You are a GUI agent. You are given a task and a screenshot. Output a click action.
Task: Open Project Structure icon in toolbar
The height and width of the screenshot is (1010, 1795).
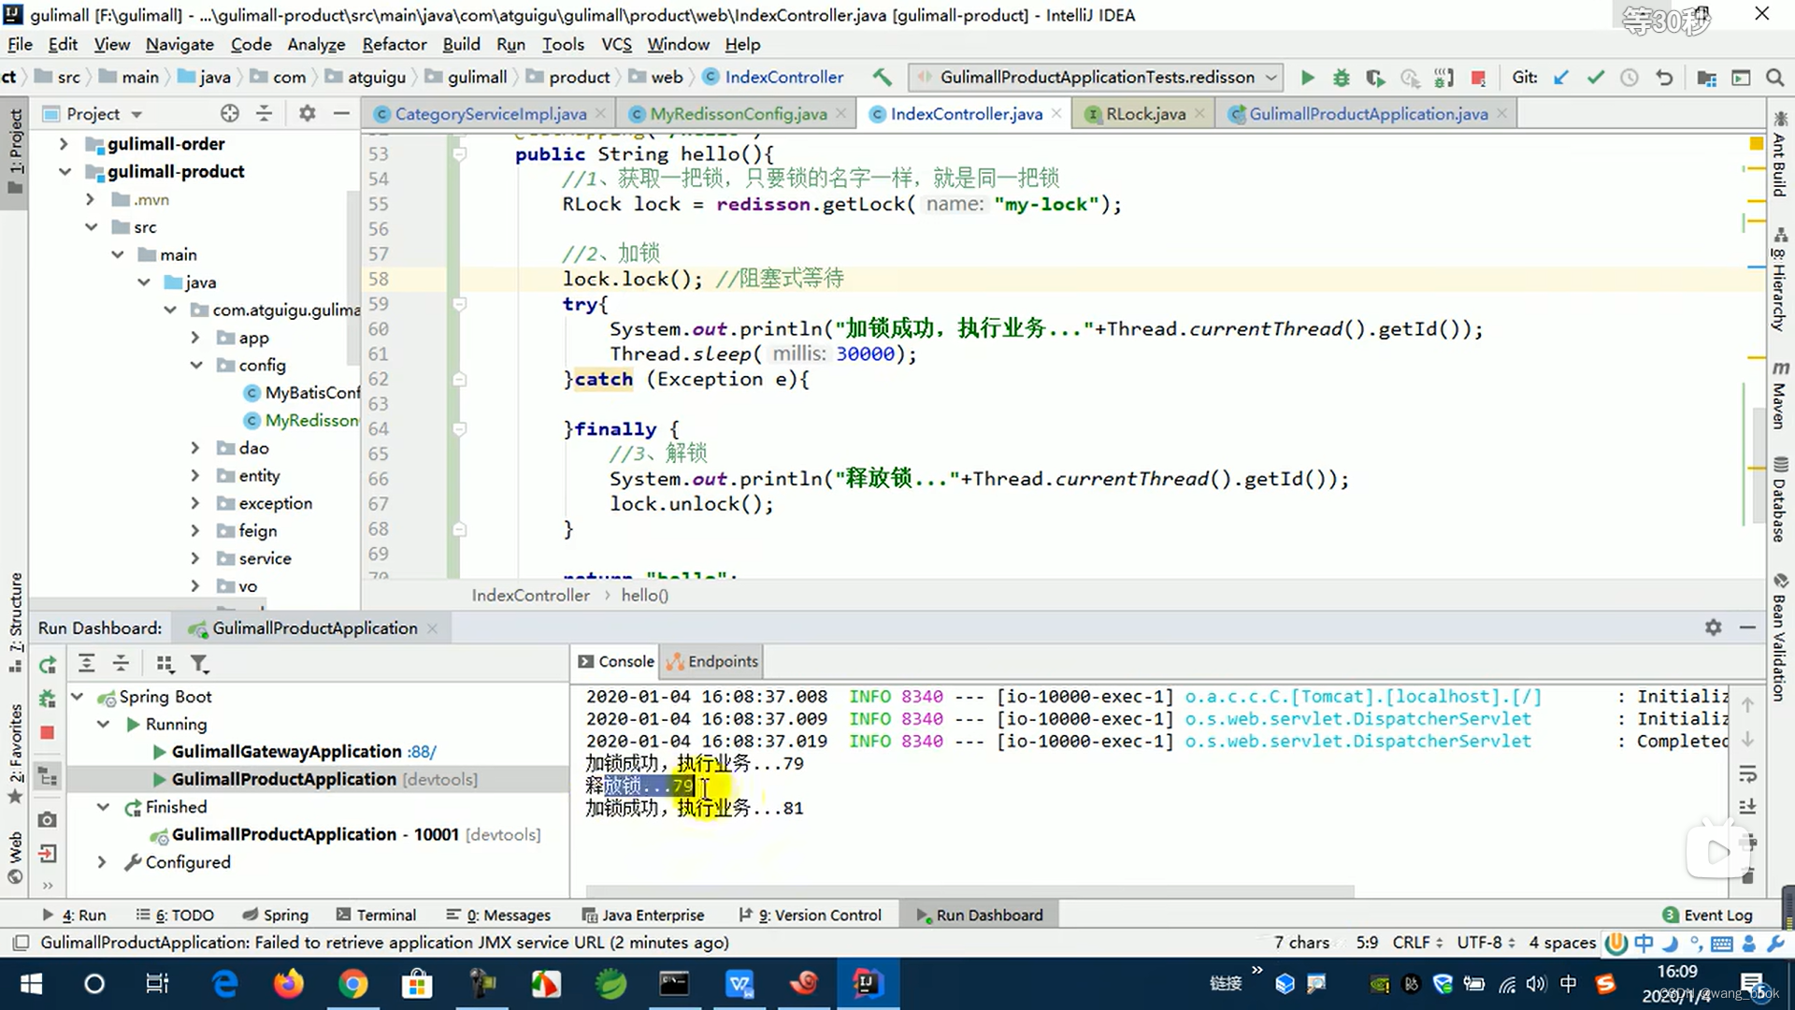1706,78
